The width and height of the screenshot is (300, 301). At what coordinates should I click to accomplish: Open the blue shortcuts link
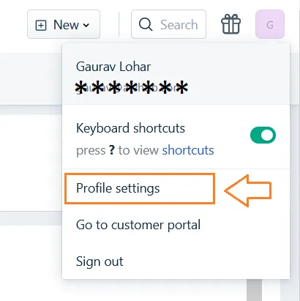188,150
